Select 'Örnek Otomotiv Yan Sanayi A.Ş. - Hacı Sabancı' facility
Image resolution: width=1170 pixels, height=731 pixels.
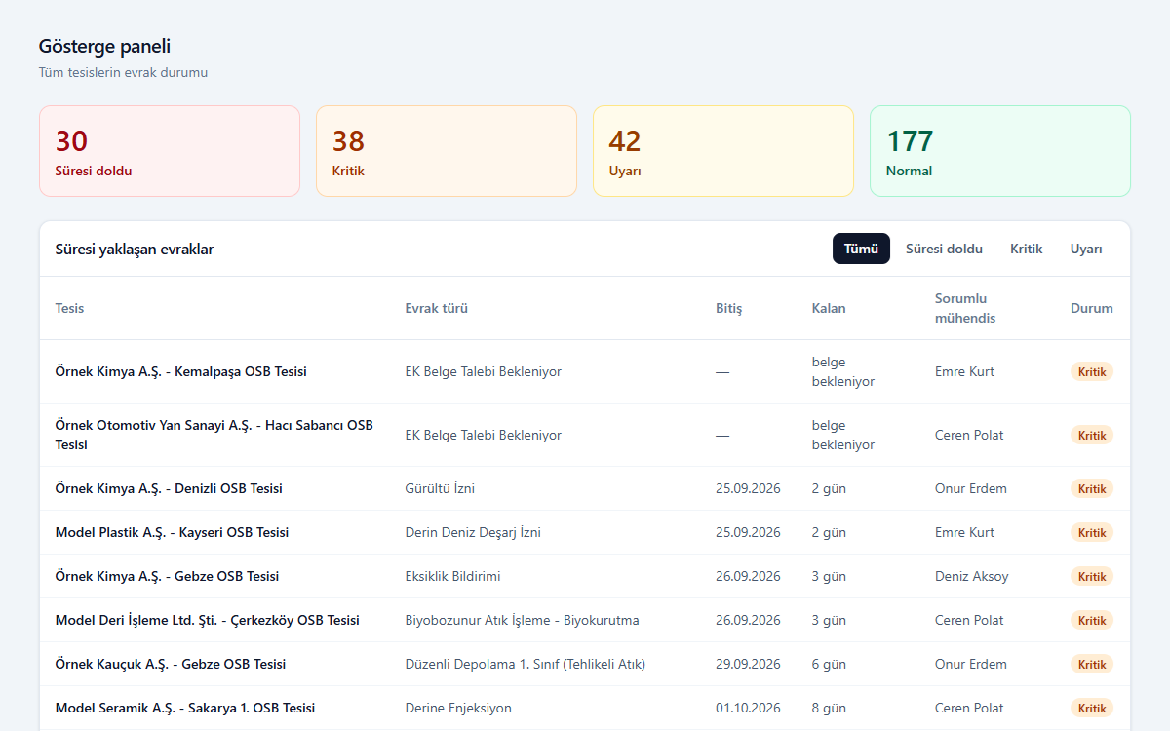[x=214, y=435]
